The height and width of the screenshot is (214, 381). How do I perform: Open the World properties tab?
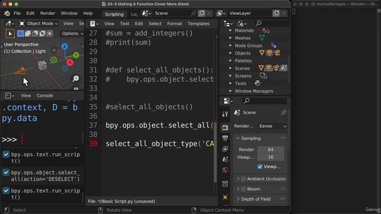coord(225,170)
